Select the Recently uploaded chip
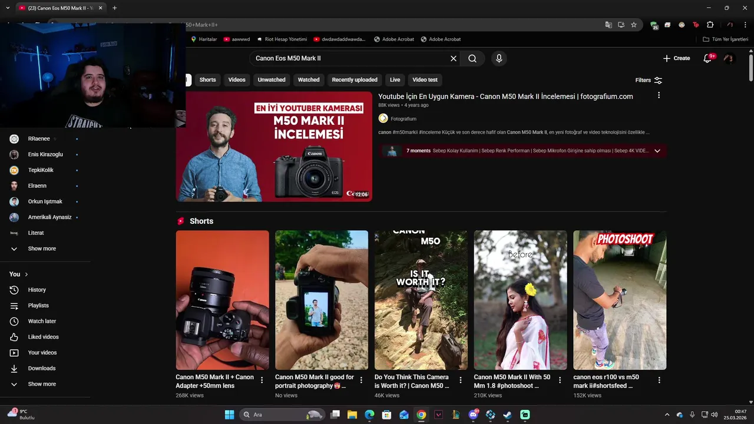This screenshot has width=754, height=424. point(355,80)
